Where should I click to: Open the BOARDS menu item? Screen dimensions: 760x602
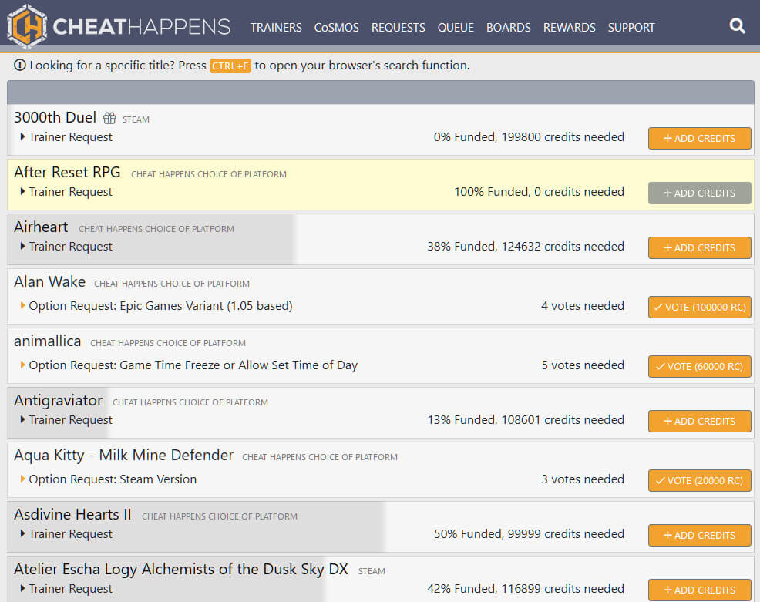point(509,28)
